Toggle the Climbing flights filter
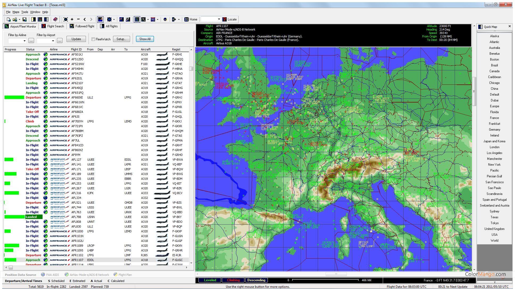515x291 pixels. [233, 280]
